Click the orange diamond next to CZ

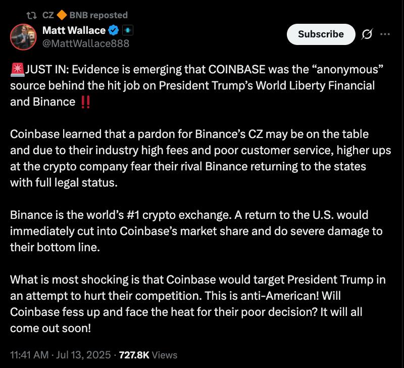[63, 15]
